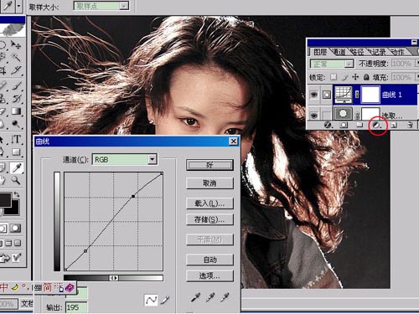Select the Brush tool
The height and width of the screenshot is (314, 419).
[x=16, y=85]
